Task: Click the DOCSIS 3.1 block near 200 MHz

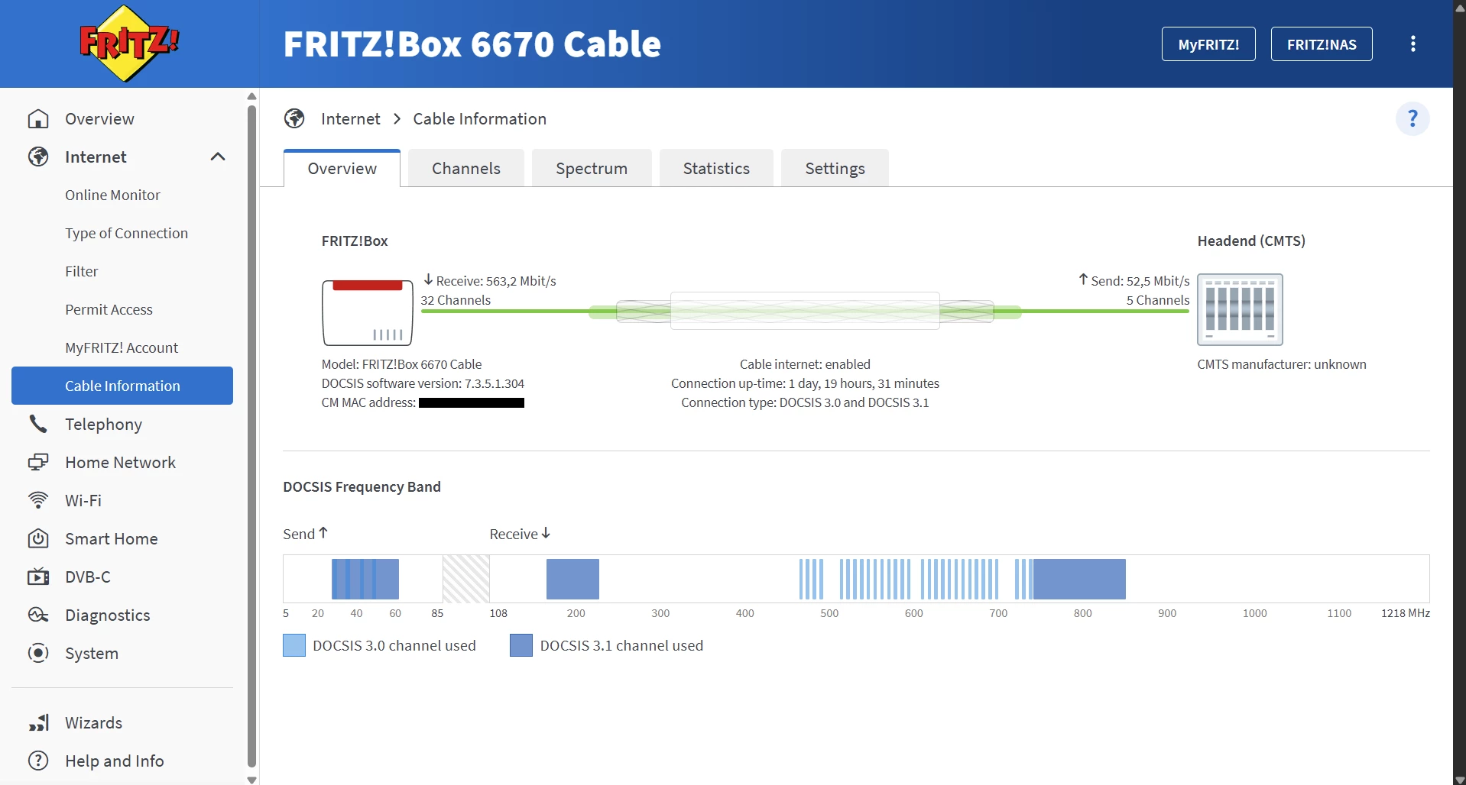Action: [572, 579]
